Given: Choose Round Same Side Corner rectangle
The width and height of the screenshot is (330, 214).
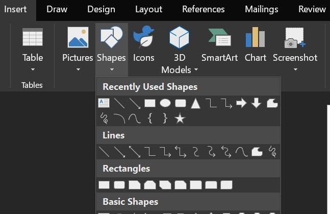Looking at the screenshot, I should coord(211,185).
